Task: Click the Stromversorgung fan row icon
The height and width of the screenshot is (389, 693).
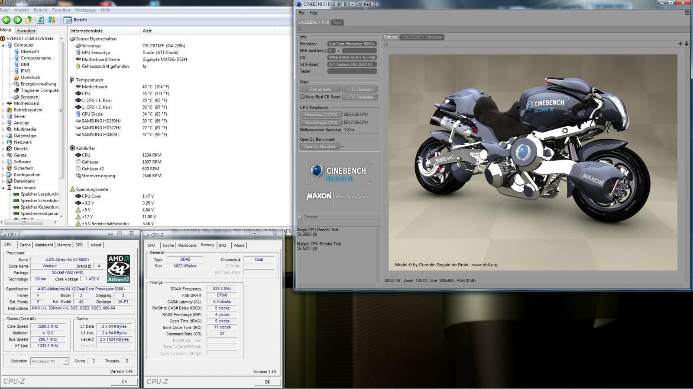Action: tap(78, 176)
